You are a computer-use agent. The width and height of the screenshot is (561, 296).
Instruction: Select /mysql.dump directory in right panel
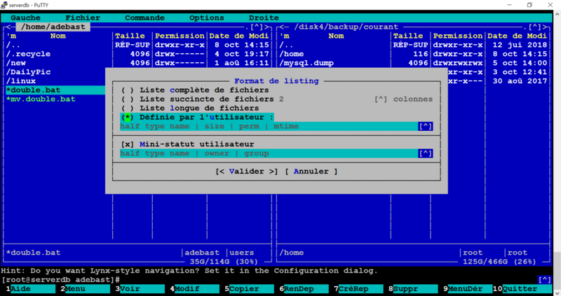point(306,63)
